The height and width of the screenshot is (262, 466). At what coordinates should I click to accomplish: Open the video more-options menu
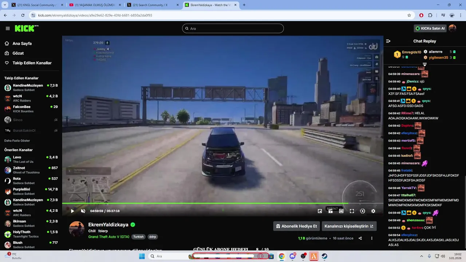[x=372, y=238]
